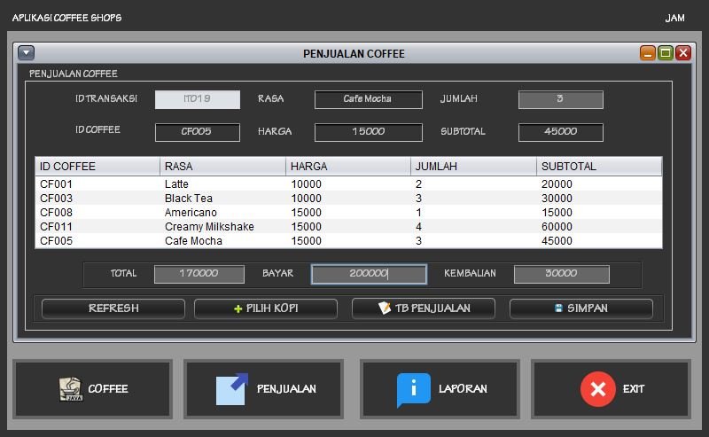Image resolution: width=709 pixels, height=437 pixels.
Task: Open the internal window menu arrow
Action: pos(26,53)
